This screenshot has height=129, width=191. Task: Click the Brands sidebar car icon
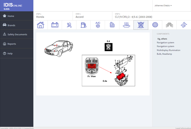pos(4,25)
